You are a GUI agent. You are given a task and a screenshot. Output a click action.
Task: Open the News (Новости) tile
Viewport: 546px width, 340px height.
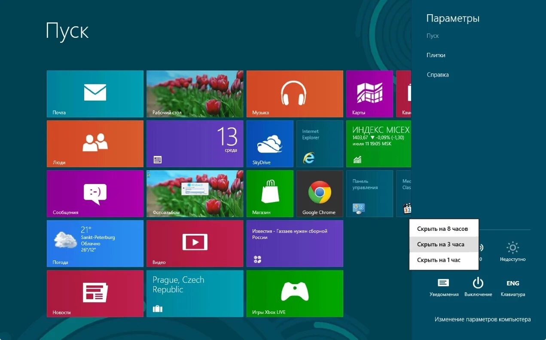pyautogui.click(x=95, y=293)
